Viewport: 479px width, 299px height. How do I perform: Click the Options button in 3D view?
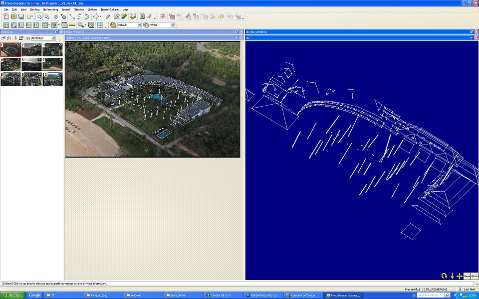[475, 276]
